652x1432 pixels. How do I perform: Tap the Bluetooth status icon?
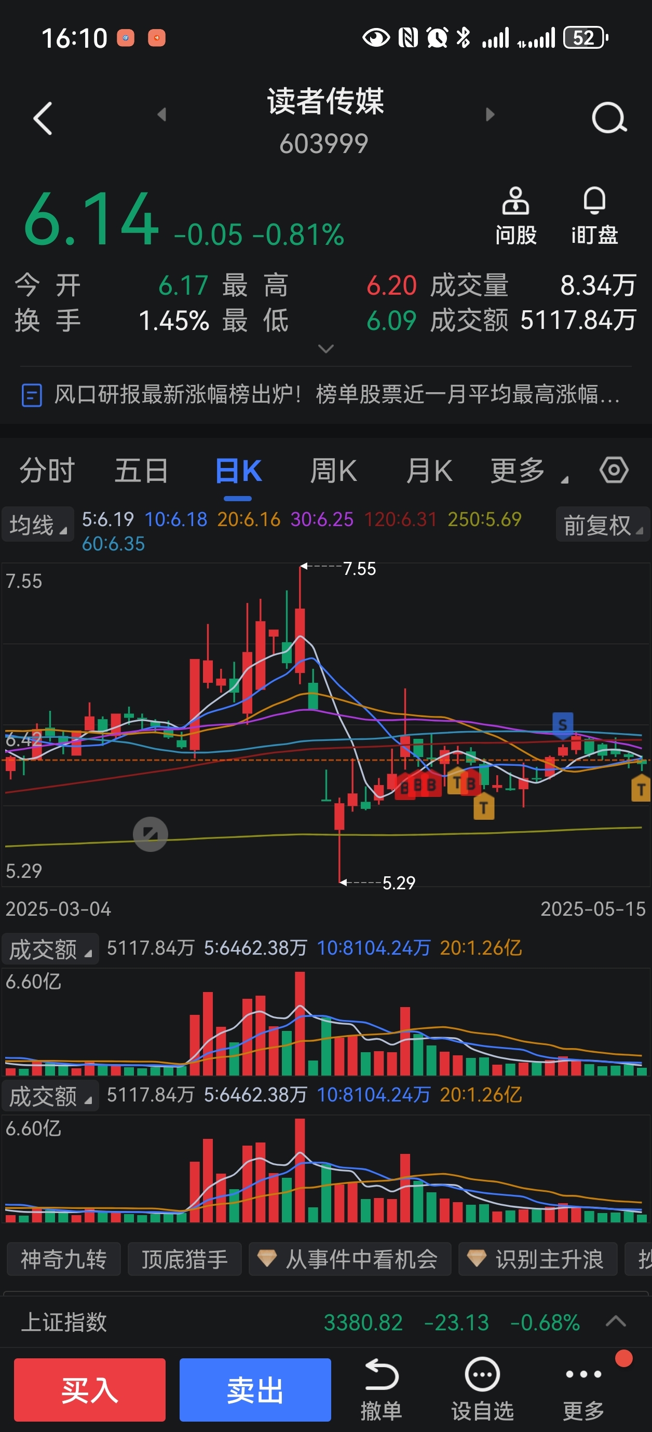(x=463, y=38)
